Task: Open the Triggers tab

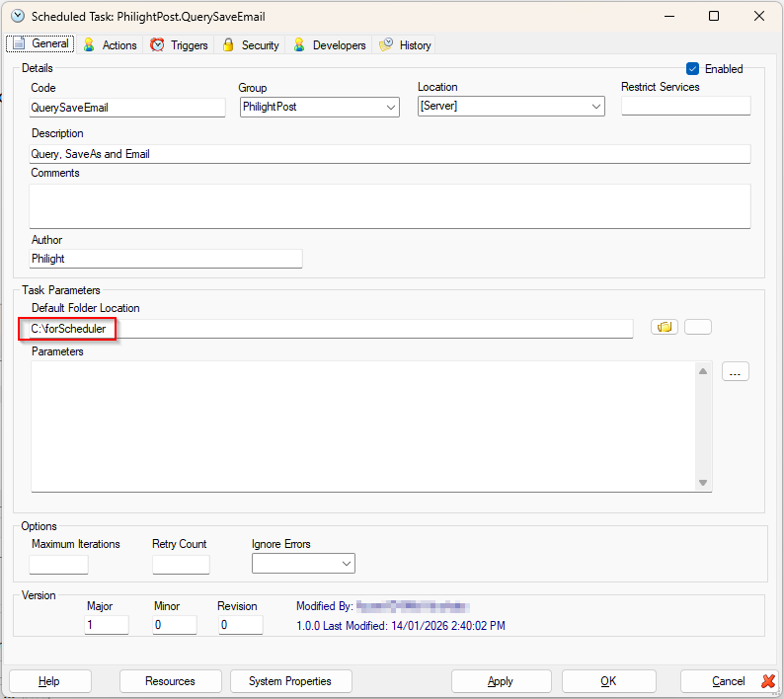Action: (x=179, y=45)
